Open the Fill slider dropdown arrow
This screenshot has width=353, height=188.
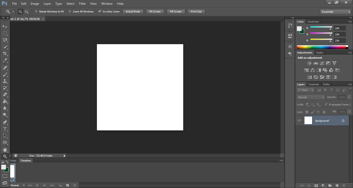[x=349, y=112]
